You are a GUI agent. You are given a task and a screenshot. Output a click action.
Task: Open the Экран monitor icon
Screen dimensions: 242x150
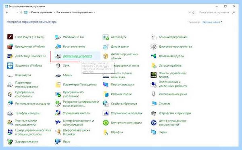[154, 132]
